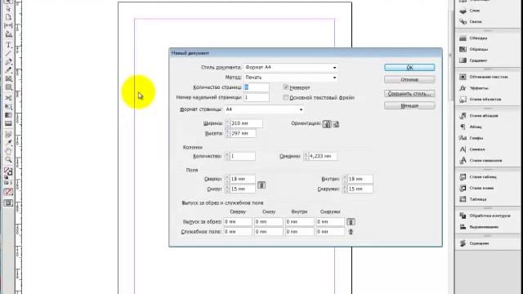Image resolution: width=523 pixels, height=294 pixels.
Task: Open the Связи (Links) panel
Action: 471,22
